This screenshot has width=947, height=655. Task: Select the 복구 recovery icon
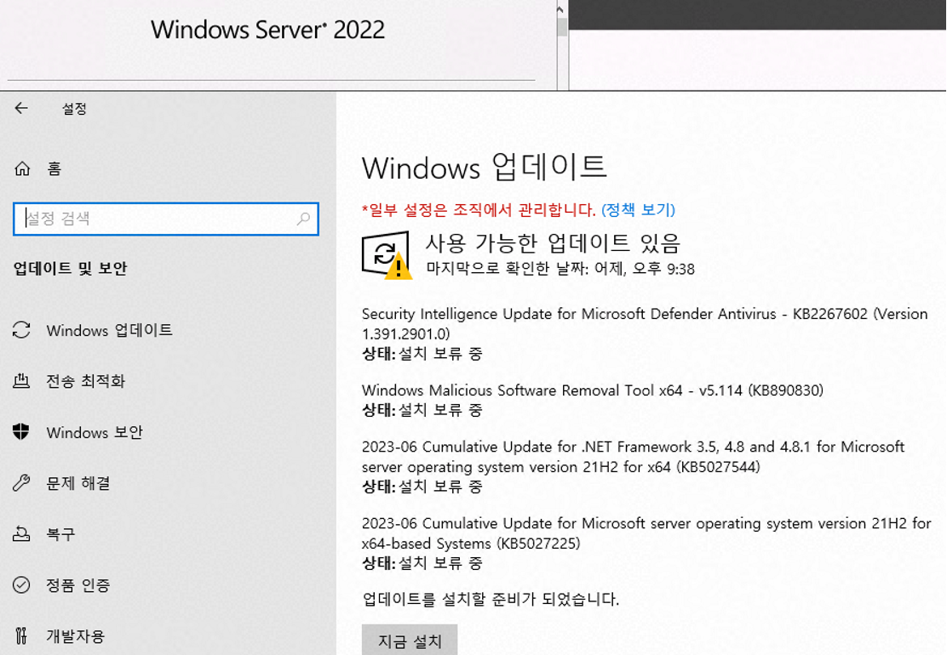coord(21,533)
